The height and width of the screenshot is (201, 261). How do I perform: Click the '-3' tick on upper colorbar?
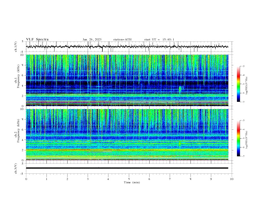(243, 66)
